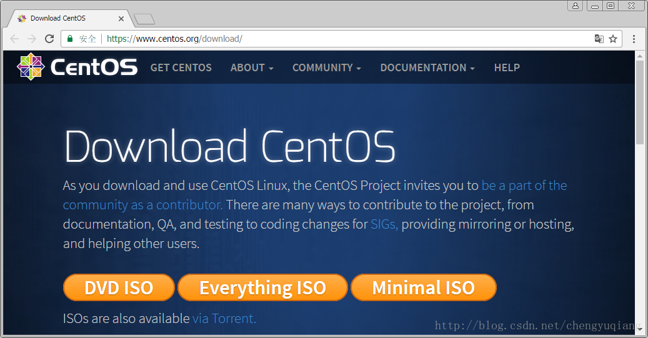648x338 pixels.
Task: Click the browser forward arrow
Action: pos(32,39)
